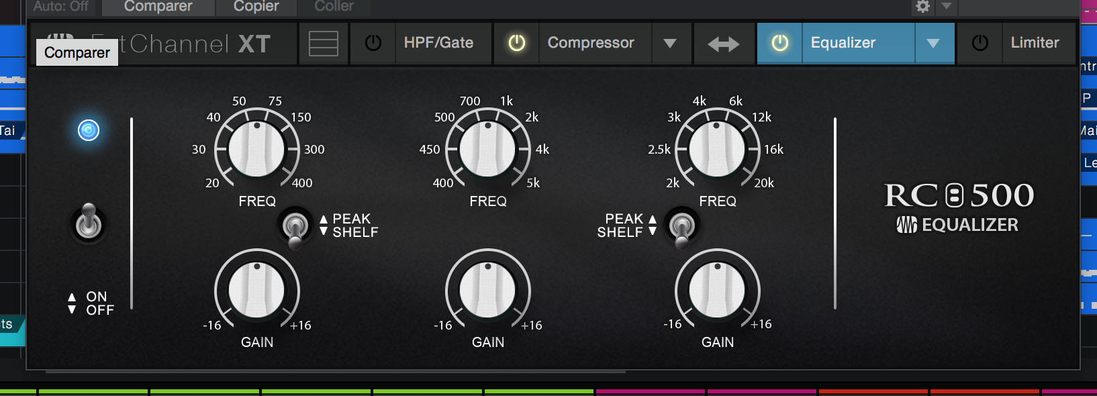Click the RC 500 Equalizer logo
Screen dimensions: 1097x396
pyautogui.click(x=959, y=207)
